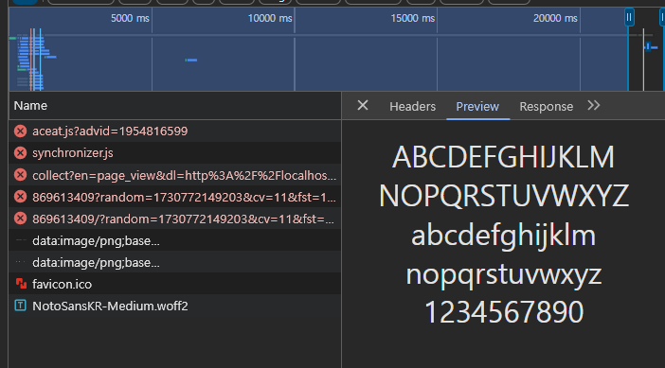
Task: Select the 869613409/?random request row
Action: pyautogui.click(x=174, y=219)
